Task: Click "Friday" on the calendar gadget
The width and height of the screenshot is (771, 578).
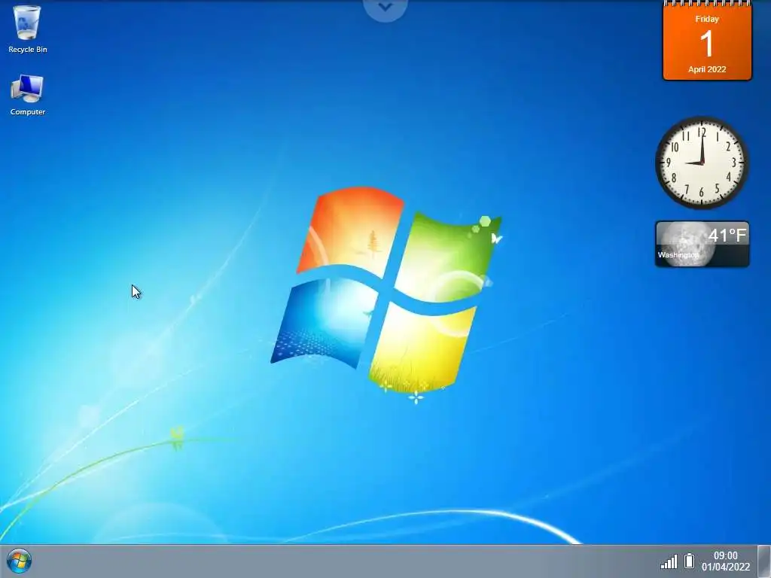Action: click(x=707, y=19)
